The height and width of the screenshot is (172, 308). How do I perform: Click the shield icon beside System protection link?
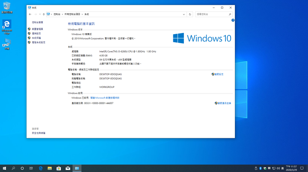(29, 38)
